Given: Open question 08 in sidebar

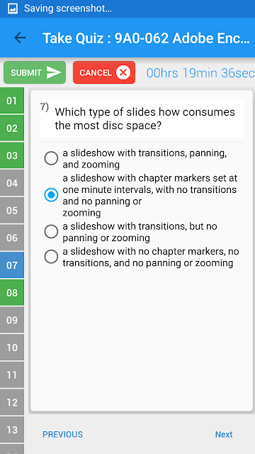Looking at the screenshot, I should pyautogui.click(x=12, y=292).
